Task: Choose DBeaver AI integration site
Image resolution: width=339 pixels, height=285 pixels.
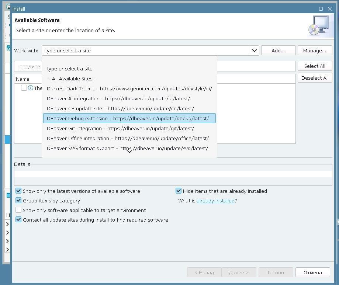Action: pos(118,98)
